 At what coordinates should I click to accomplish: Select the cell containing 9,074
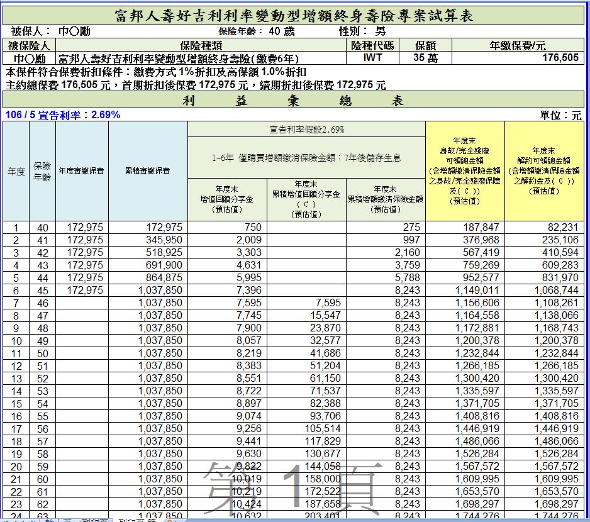(227, 416)
